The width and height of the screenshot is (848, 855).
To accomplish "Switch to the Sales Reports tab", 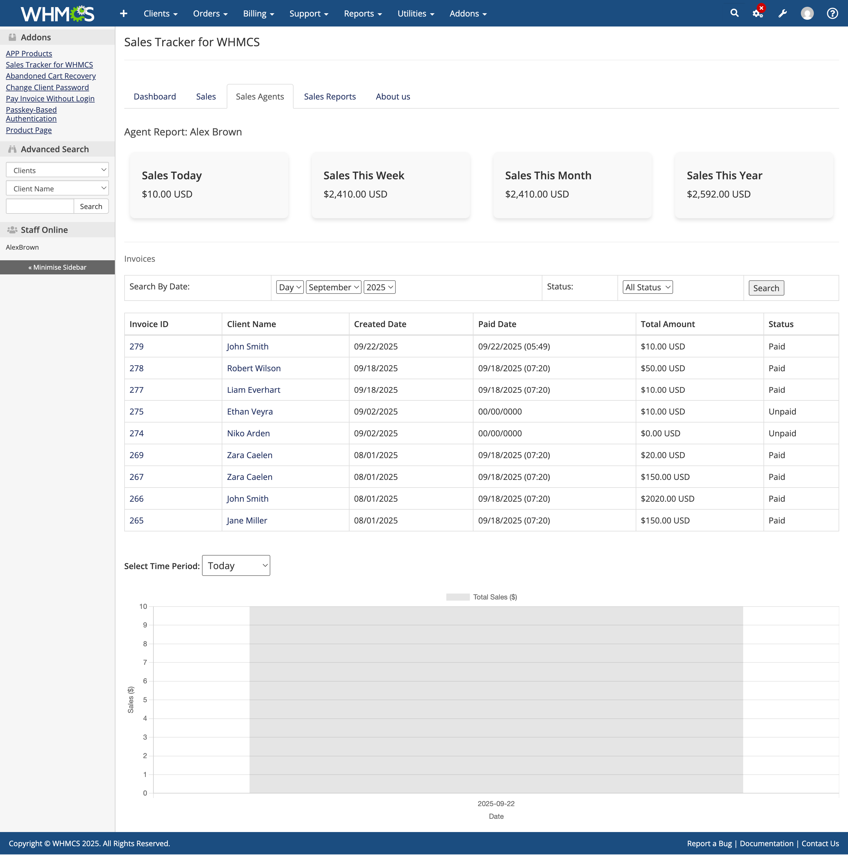I will click(330, 97).
